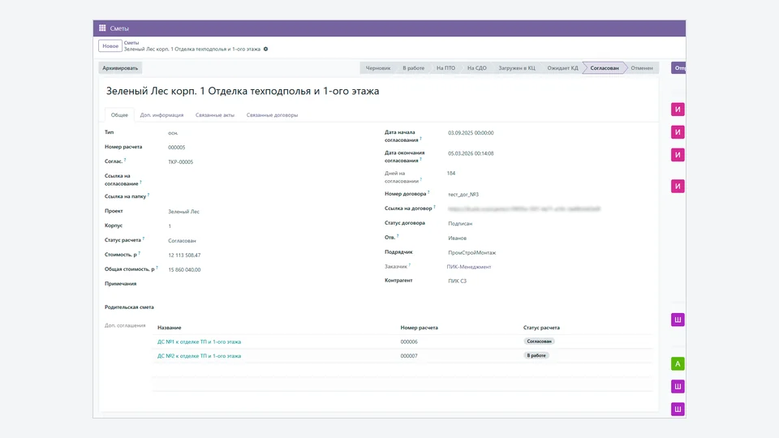This screenshot has width=779, height=438.
Task: Click the contractor ПромСтройМонтаж
Action: pyautogui.click(x=472, y=253)
